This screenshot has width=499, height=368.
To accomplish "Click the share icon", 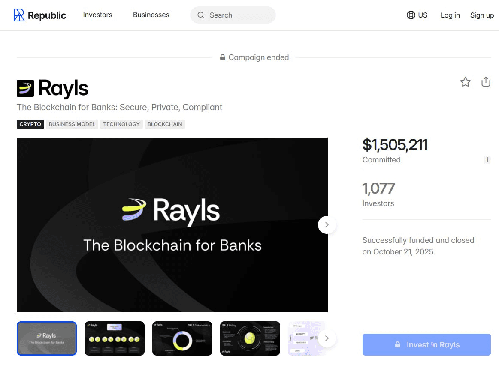I will click(486, 81).
